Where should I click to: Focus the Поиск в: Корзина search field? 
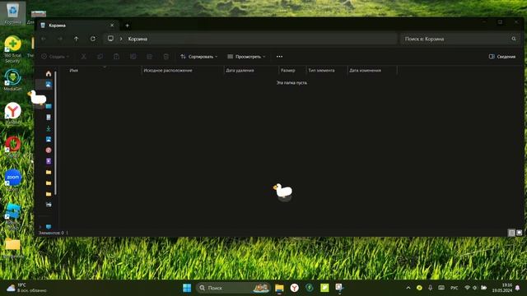click(459, 39)
